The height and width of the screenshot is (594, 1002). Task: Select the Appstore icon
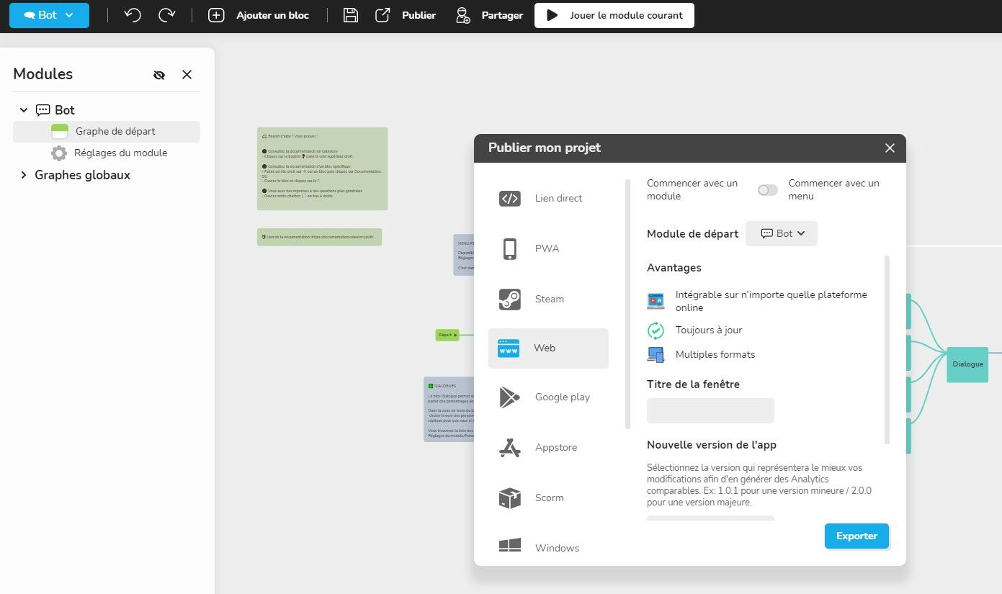(x=510, y=447)
